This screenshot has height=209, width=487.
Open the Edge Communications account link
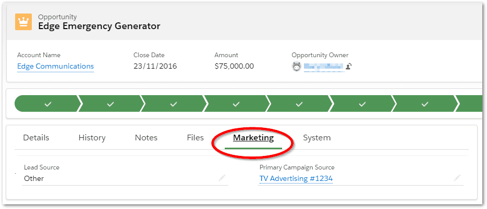(x=55, y=67)
